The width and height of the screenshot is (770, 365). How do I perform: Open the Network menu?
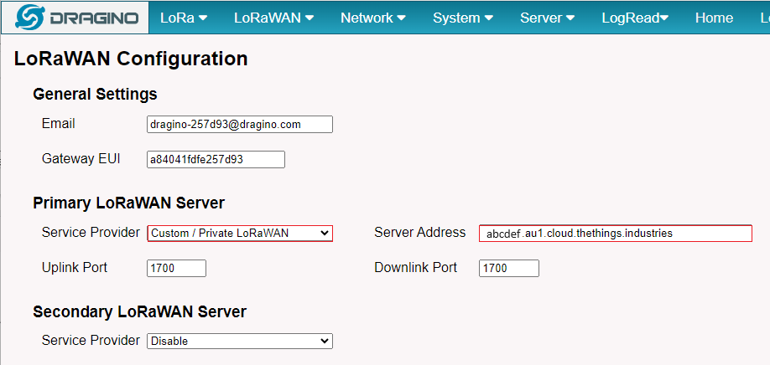click(x=373, y=18)
